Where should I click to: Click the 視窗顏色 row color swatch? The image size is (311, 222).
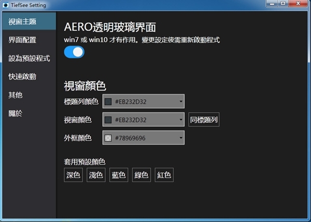(108, 120)
